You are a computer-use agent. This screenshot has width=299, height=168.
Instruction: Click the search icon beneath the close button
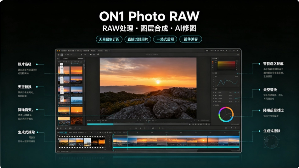pyautogui.click(x=238, y=55)
